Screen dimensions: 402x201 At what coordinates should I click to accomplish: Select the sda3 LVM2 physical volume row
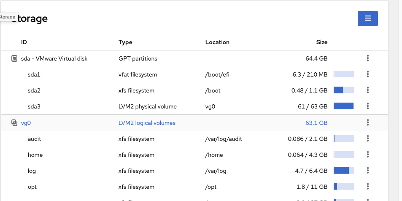coord(147,107)
